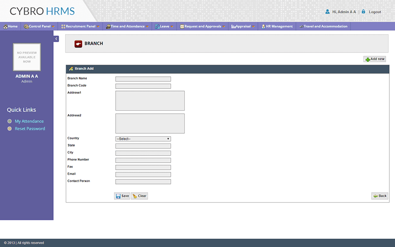Open the Appraisal menu

(243, 27)
